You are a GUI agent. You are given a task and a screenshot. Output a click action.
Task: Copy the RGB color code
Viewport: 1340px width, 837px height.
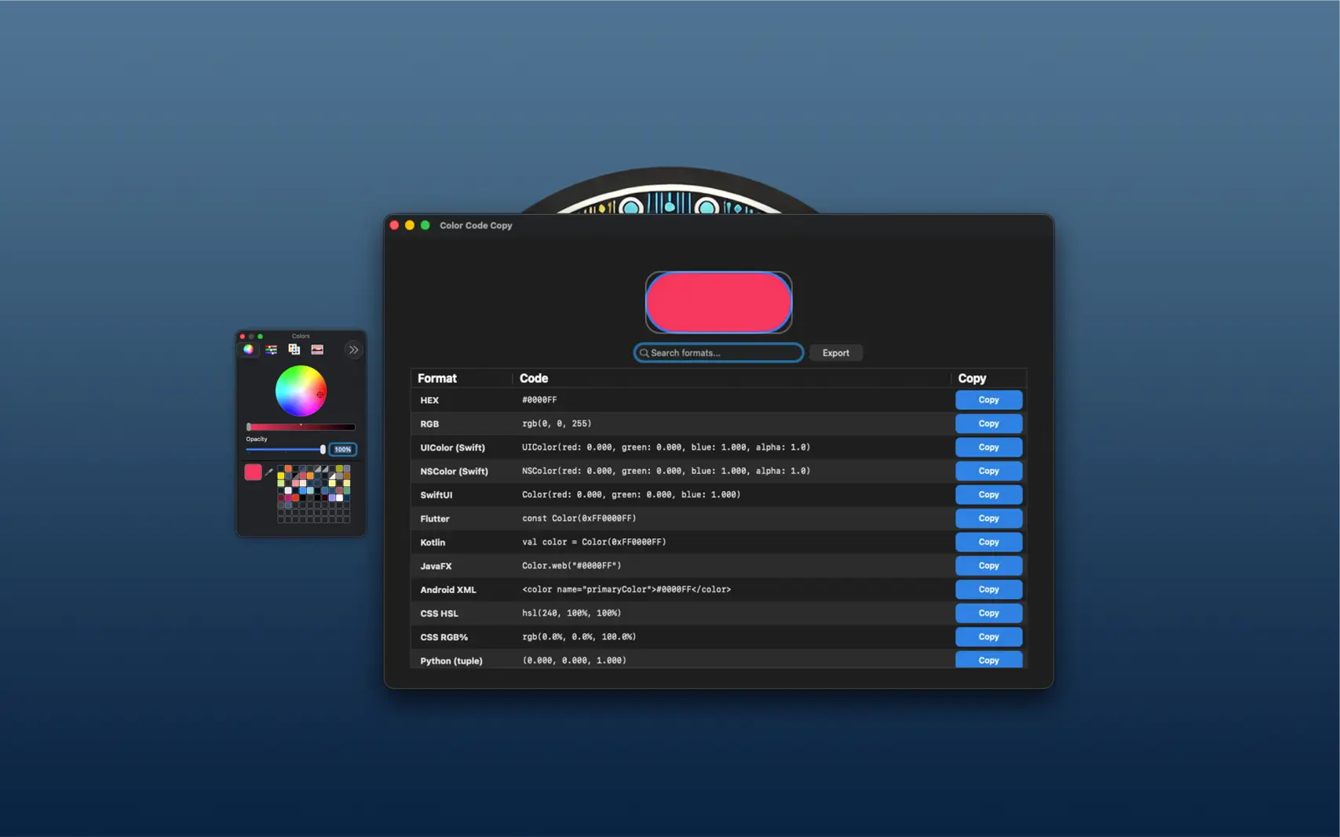coord(988,424)
